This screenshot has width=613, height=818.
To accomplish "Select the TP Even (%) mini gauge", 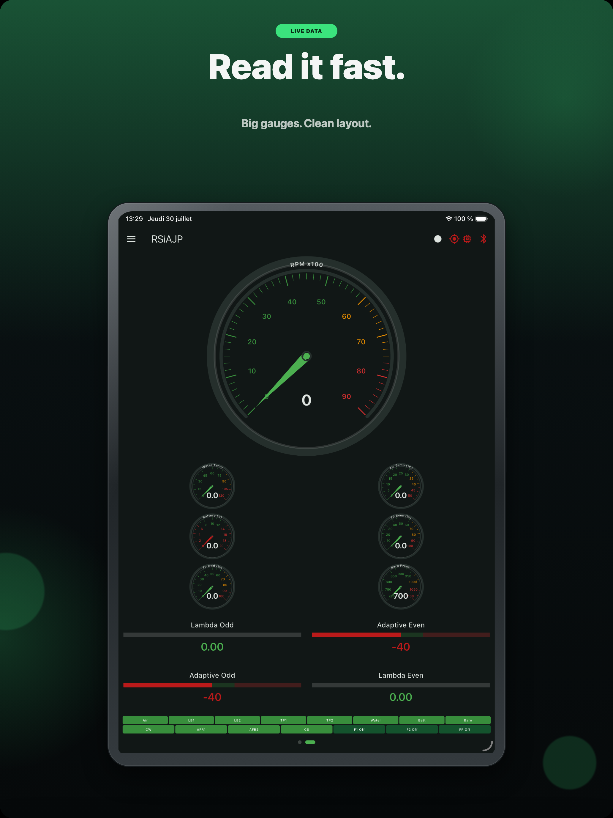I will coord(401,536).
